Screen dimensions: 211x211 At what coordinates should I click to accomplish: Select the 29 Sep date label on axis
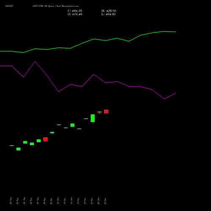tap(44, 201)
